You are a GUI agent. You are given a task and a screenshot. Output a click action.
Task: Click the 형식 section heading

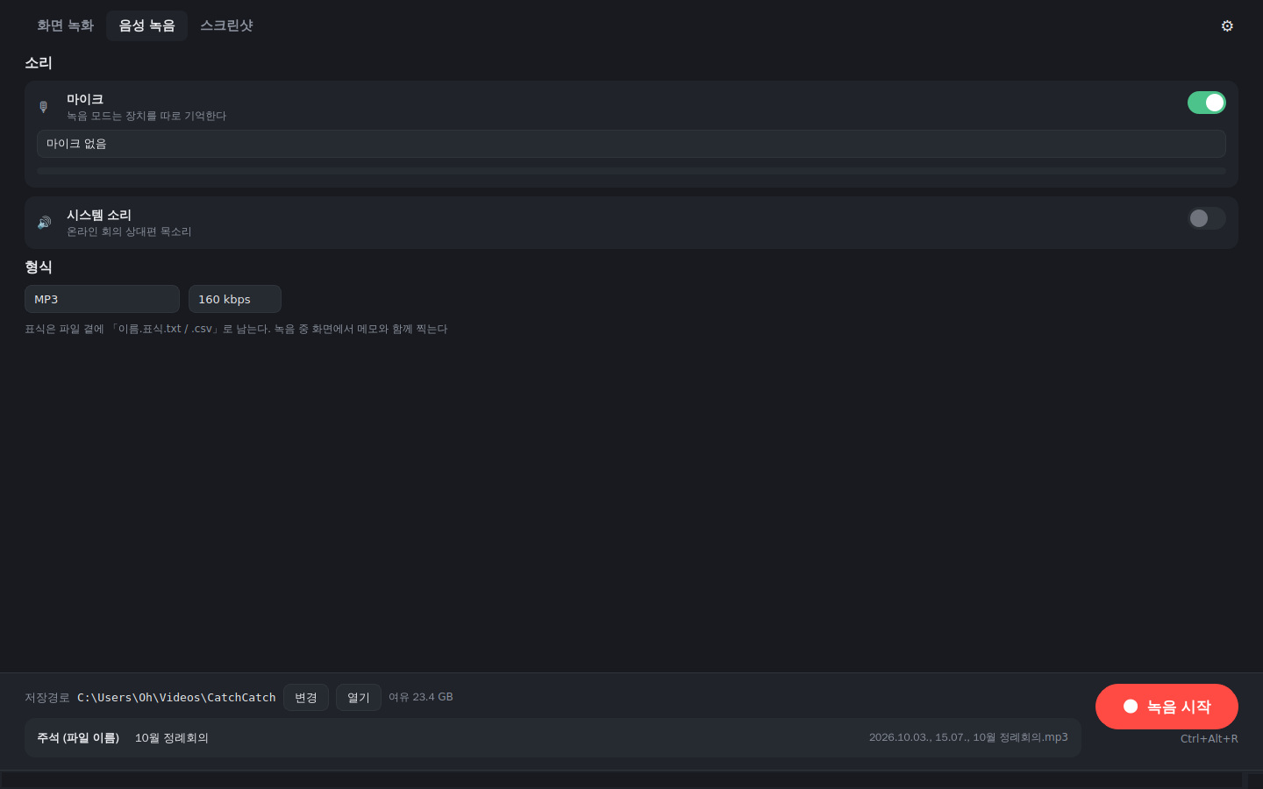(39, 267)
